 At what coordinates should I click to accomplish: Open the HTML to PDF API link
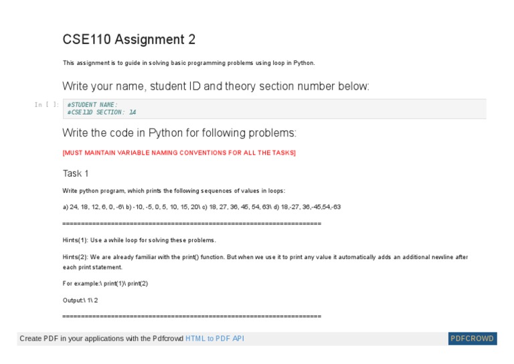pyautogui.click(x=215, y=339)
